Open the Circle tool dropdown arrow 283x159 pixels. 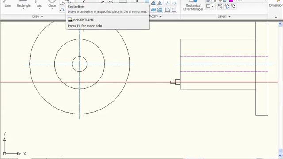click(x=52, y=8)
